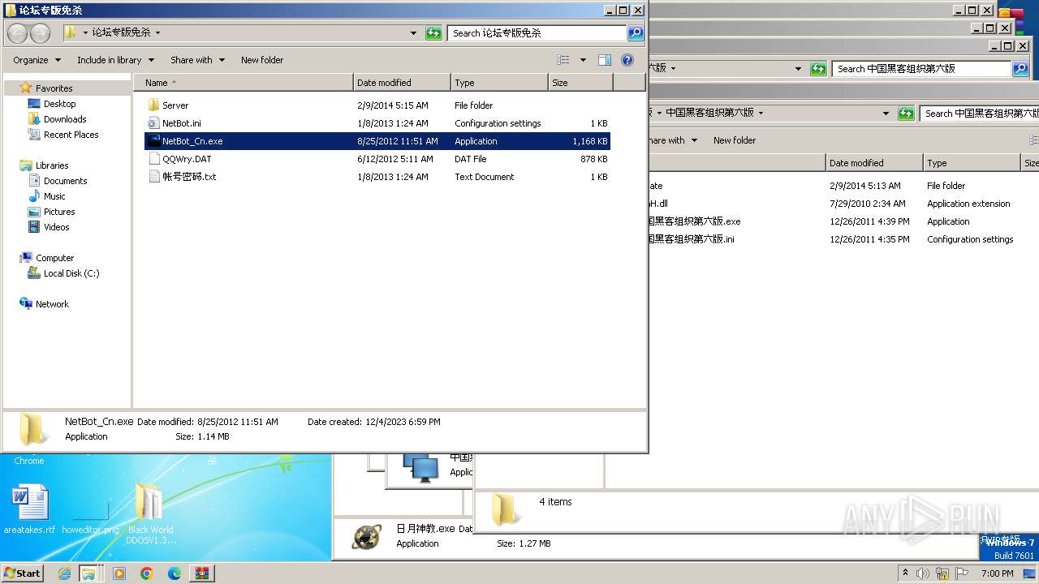Open File Explorer taskbar button
Viewport: 1039px width, 584px height.
[x=88, y=573]
